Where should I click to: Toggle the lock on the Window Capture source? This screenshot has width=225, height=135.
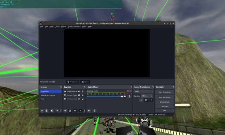[x=82, y=99]
